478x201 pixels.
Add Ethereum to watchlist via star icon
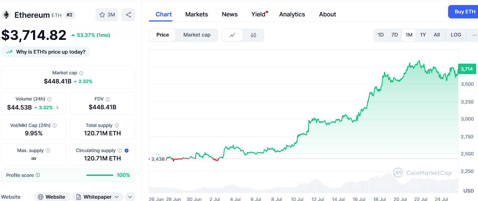[x=102, y=15]
